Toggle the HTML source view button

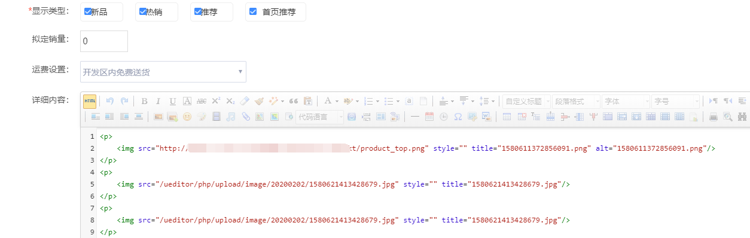(x=90, y=102)
